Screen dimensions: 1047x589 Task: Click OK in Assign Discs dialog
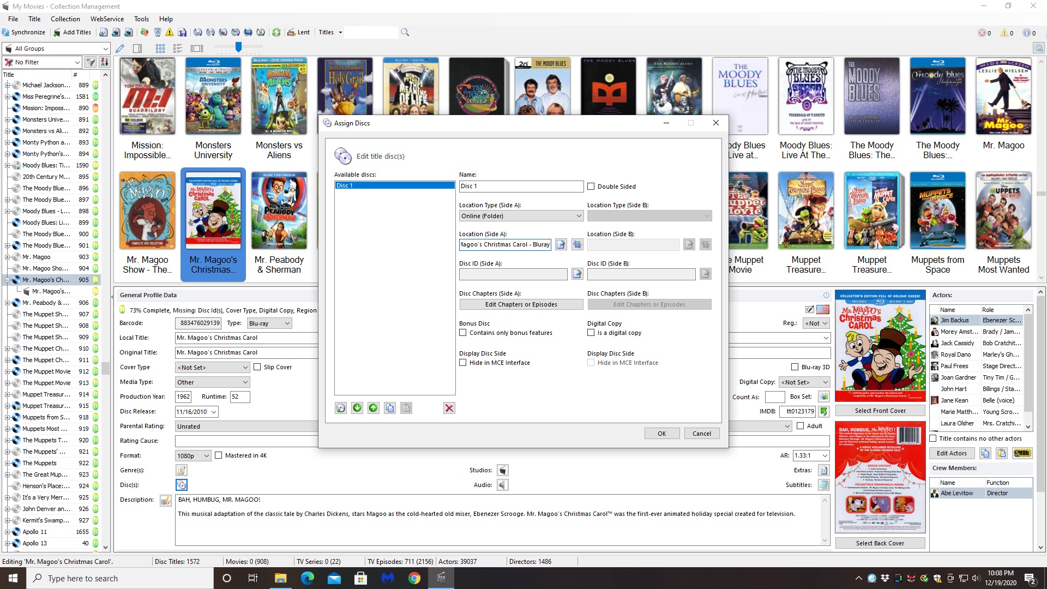[x=662, y=434]
